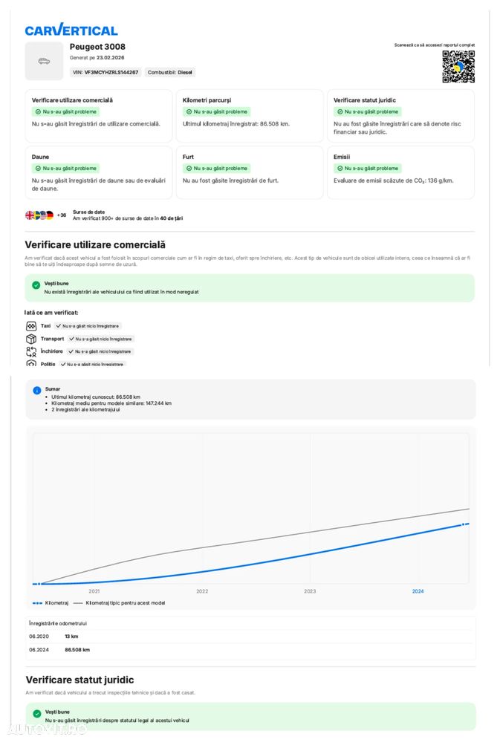This screenshot has height=742, width=500.
Task: Click the VIN number badge
Action: point(105,73)
